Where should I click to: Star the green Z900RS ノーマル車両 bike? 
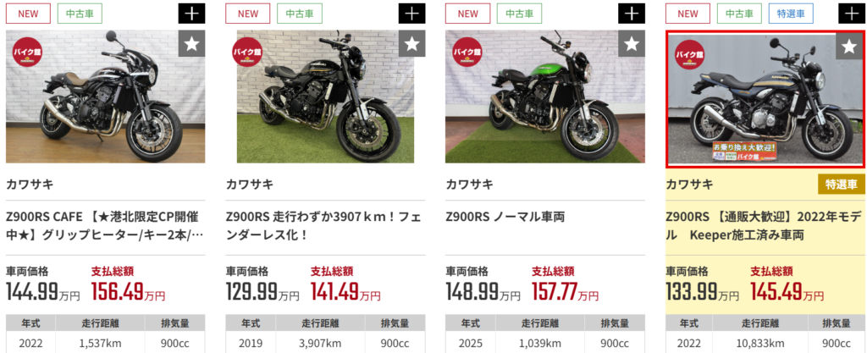point(632,44)
